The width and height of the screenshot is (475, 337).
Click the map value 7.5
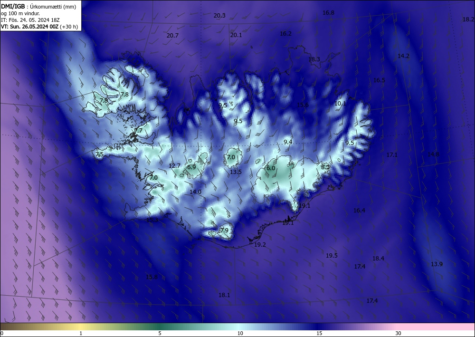tap(99, 154)
